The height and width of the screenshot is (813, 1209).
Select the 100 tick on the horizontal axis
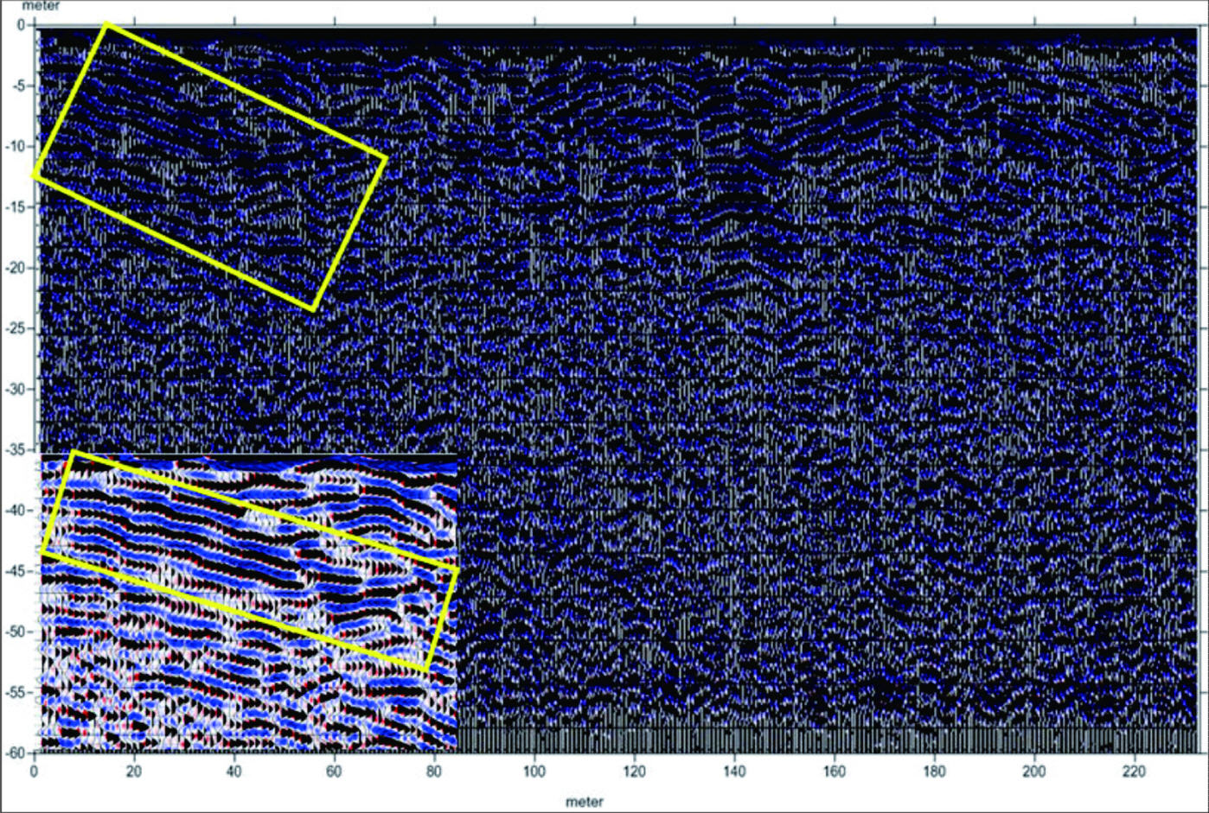pos(534,769)
